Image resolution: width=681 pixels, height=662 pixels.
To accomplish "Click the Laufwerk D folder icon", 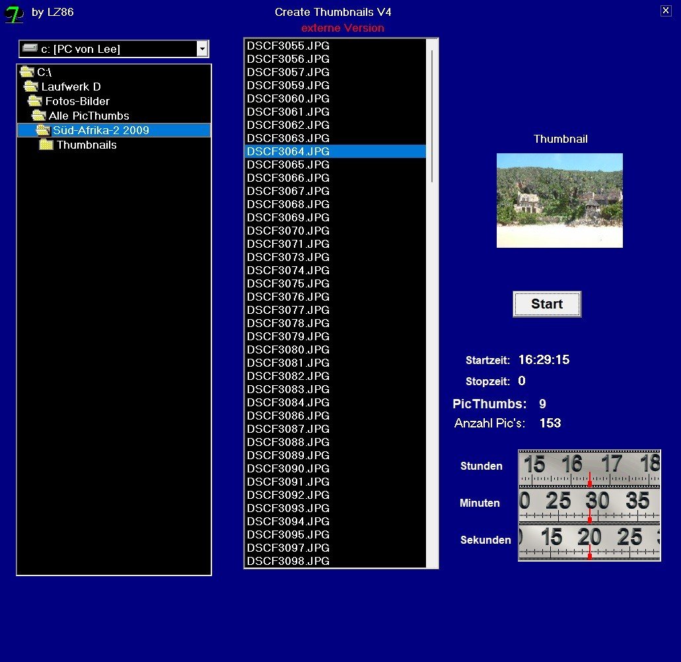I will pyautogui.click(x=31, y=87).
